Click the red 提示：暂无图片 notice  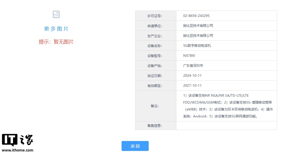(56, 42)
